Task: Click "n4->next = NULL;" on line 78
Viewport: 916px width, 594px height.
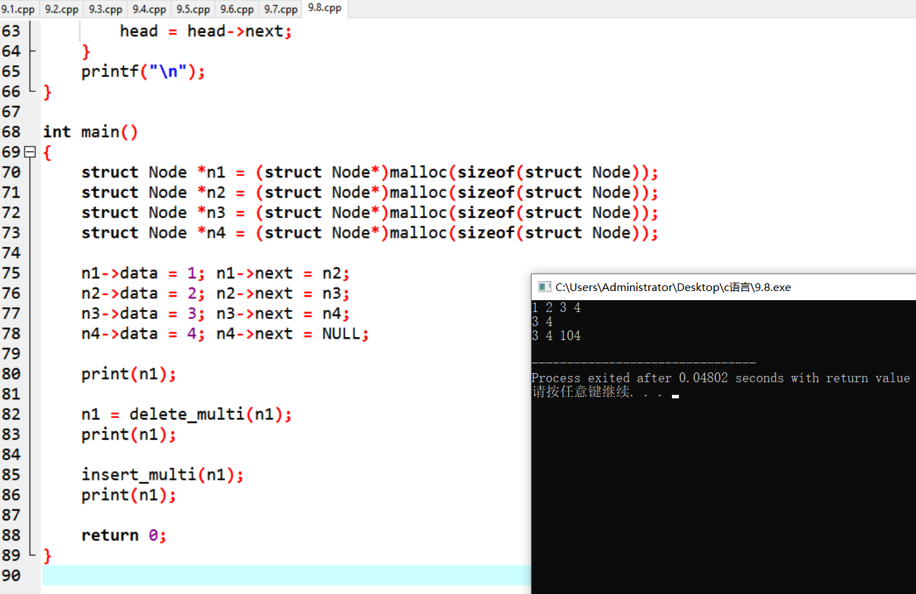Action: point(292,334)
